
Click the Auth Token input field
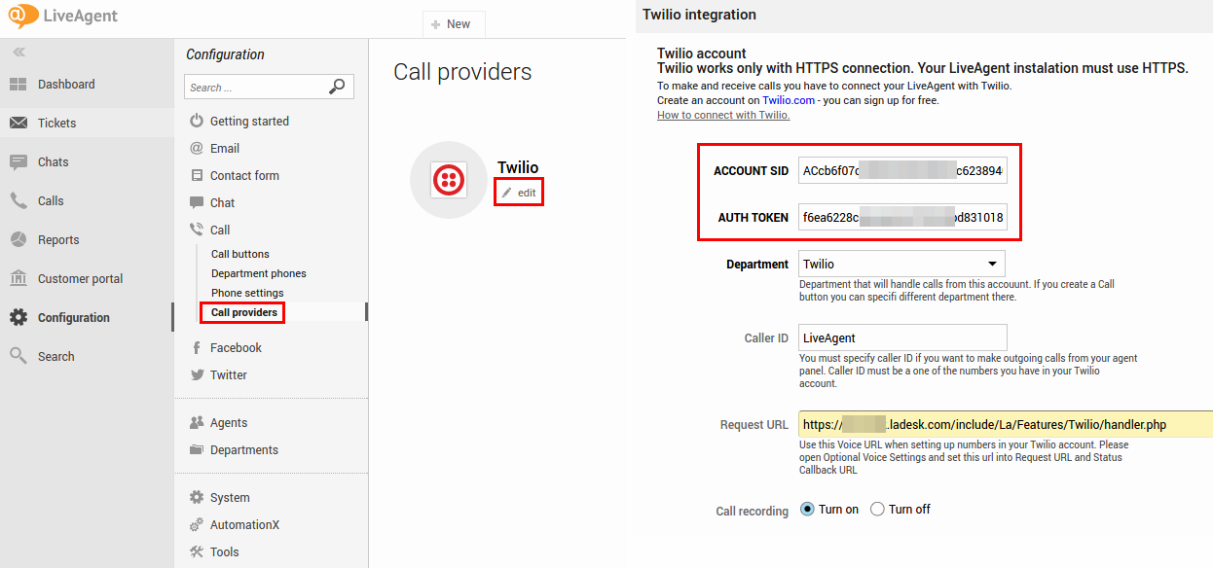pos(902,218)
